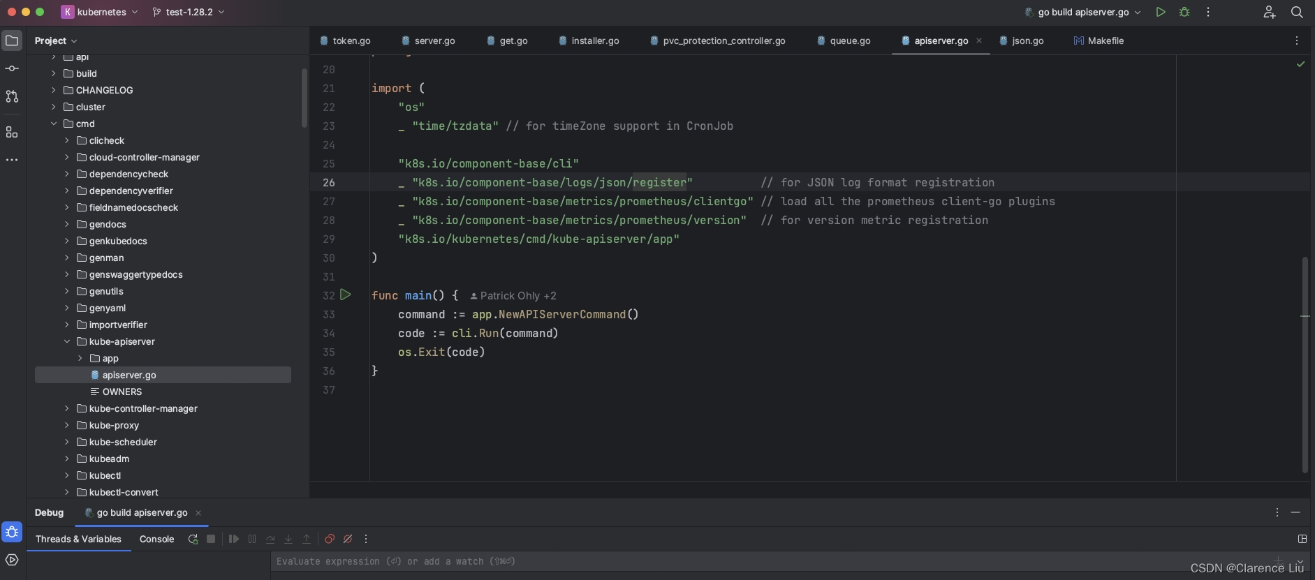
Task: Expand the build folder
Action: (54, 73)
